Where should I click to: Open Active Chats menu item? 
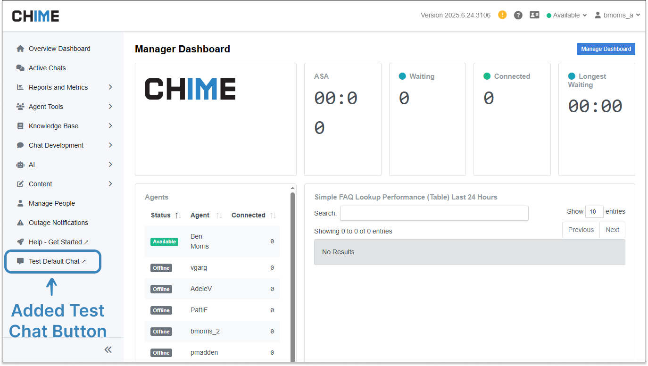coord(47,68)
